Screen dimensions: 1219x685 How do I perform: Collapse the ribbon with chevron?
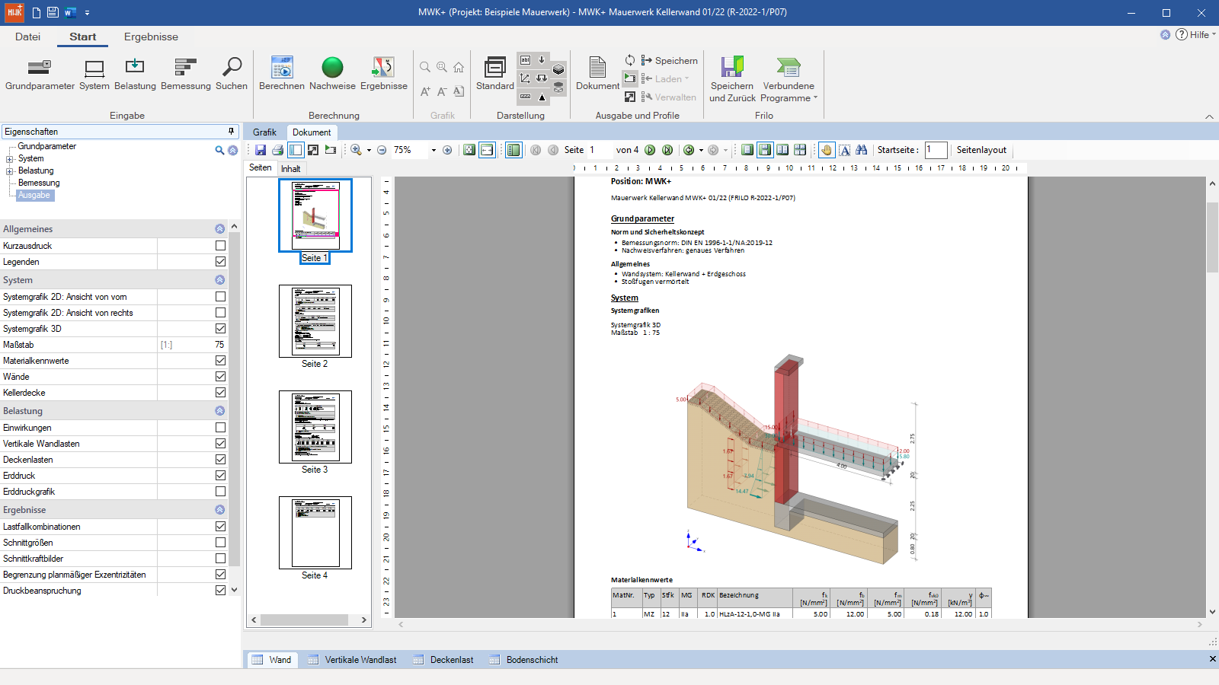(1209, 116)
